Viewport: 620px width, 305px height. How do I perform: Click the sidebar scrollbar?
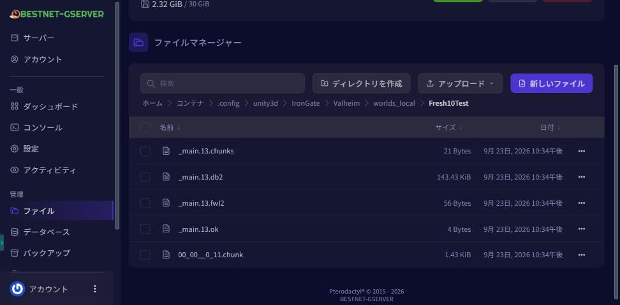tap(117, 115)
